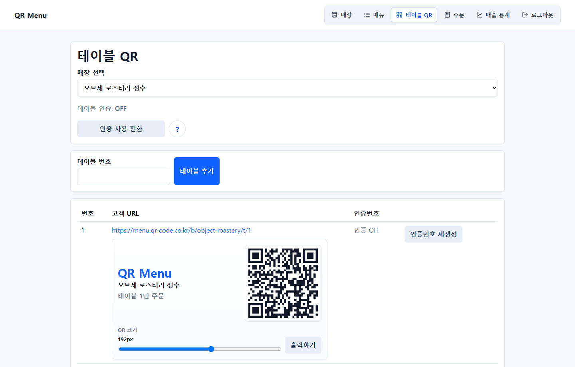575x367 pixels.
Task: Open the object-roastery table 1 URL
Action: tap(181, 230)
